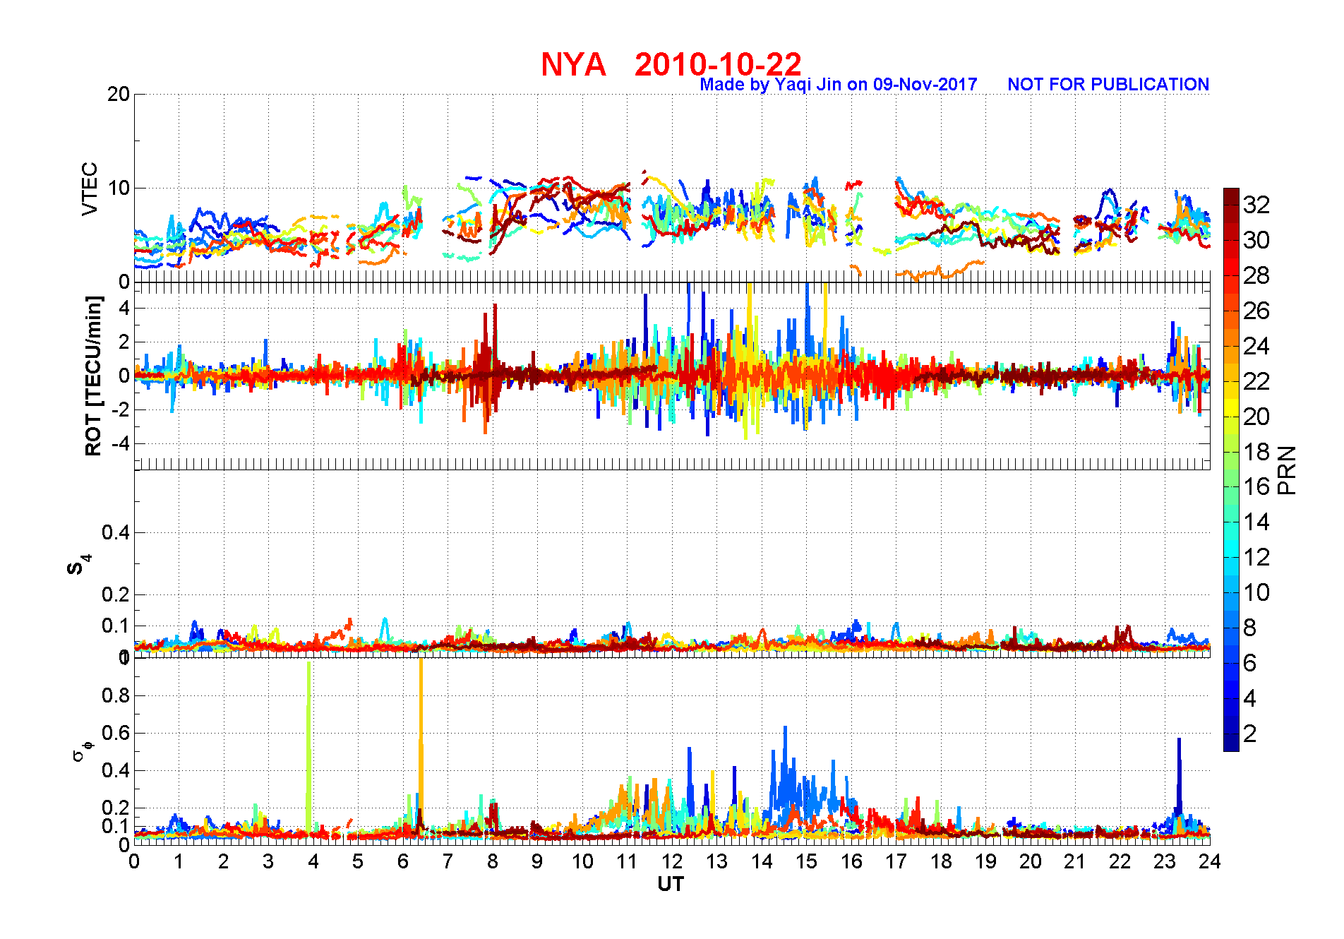The width and height of the screenshot is (1344, 939).
Task: Click the 'PRN' colorbar label
Action: tap(1288, 470)
